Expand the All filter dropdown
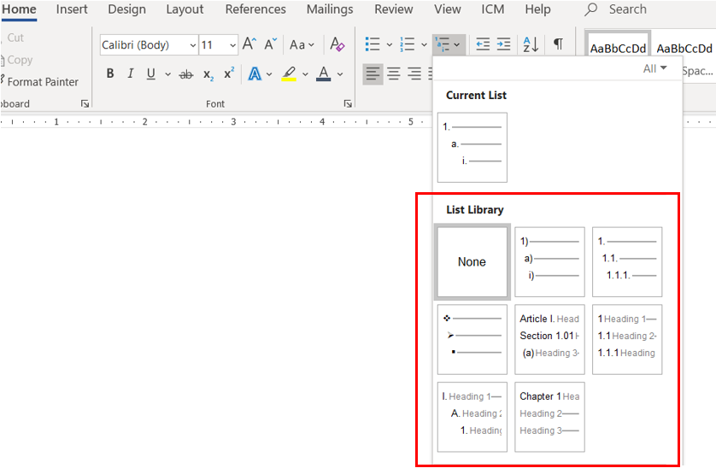 pos(654,68)
